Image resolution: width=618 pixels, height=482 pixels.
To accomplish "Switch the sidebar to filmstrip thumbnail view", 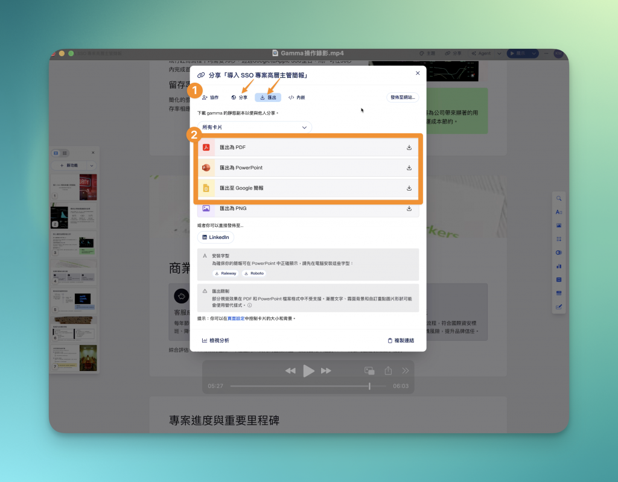I will point(56,153).
